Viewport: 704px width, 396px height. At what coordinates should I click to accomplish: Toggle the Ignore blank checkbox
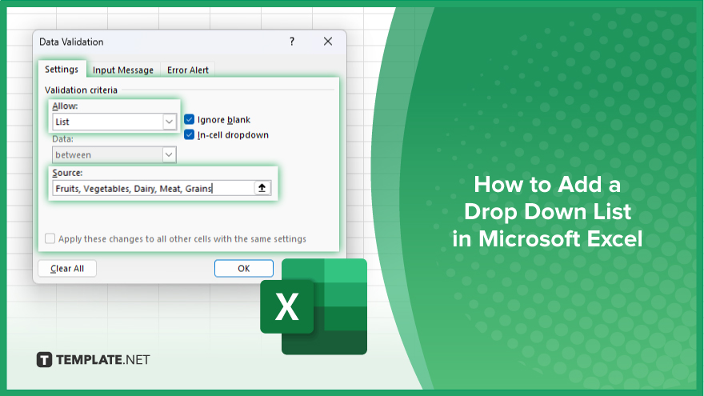point(189,119)
